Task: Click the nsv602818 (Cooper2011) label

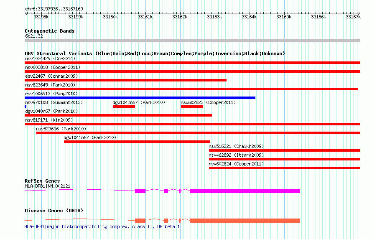Action: pos(53,67)
